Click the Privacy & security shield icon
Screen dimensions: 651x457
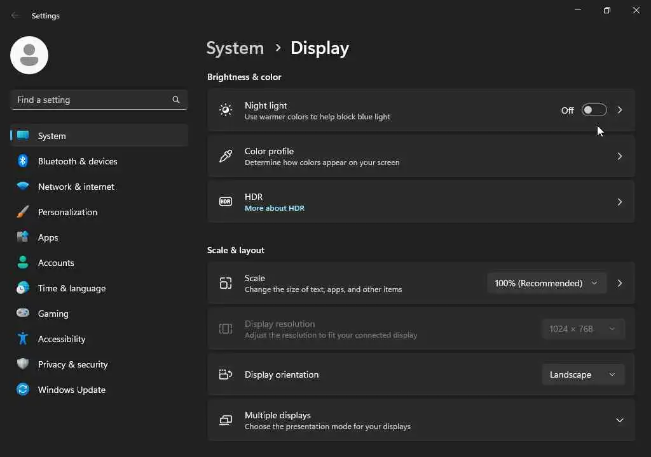coord(23,364)
